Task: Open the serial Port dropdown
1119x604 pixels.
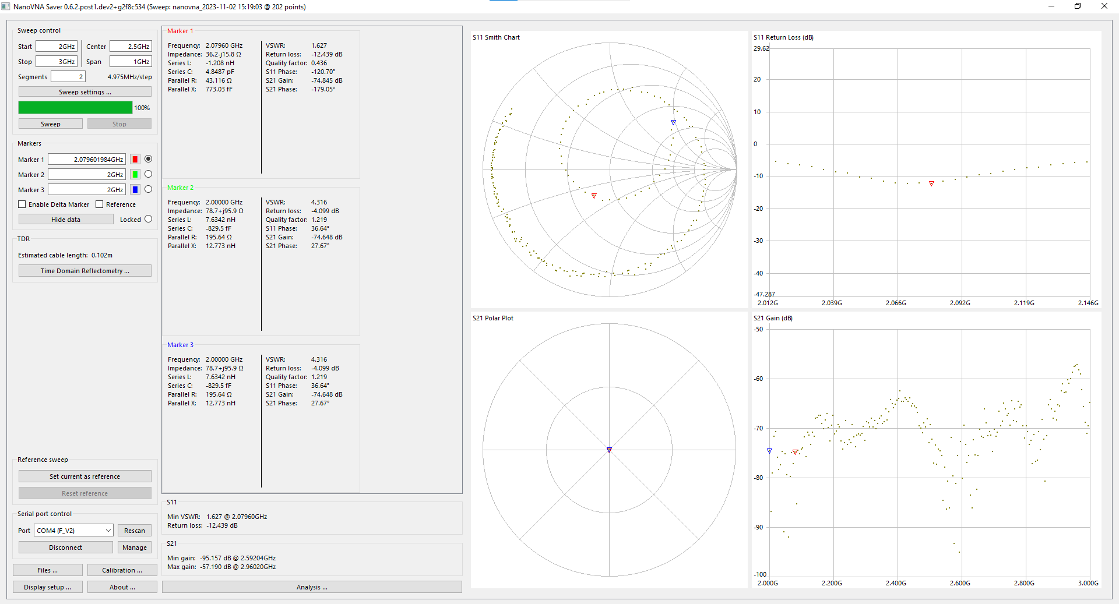Action: (73, 531)
